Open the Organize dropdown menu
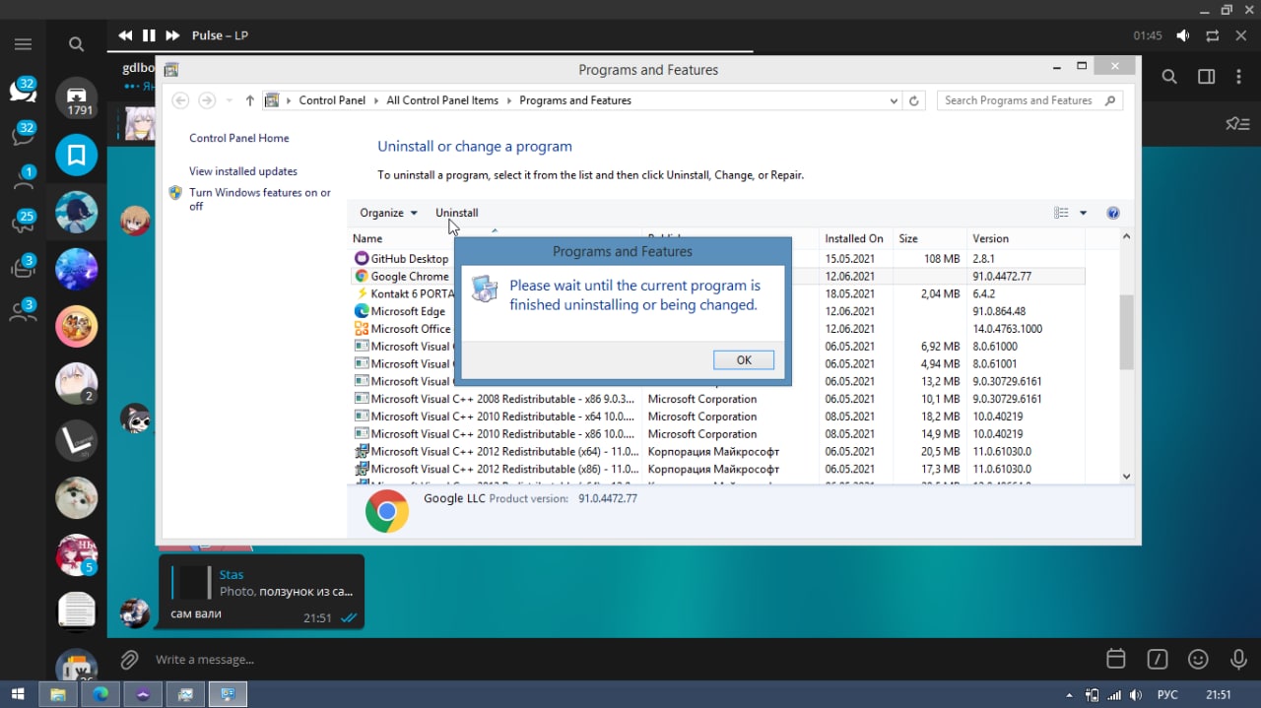 [388, 213]
